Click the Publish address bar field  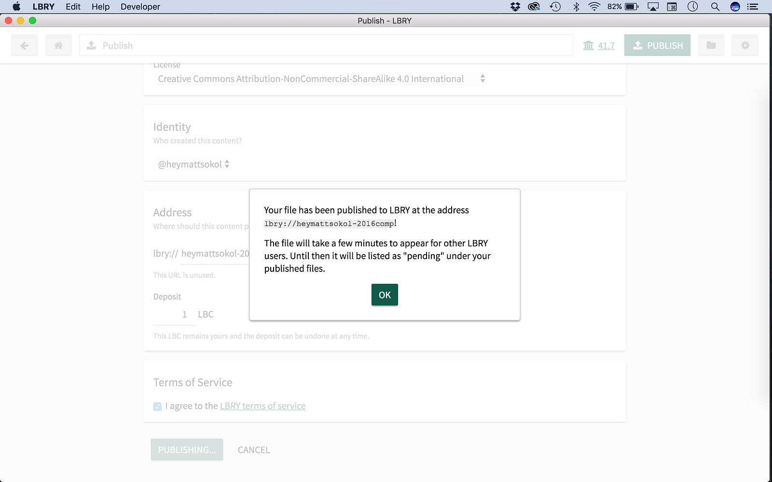coord(326,45)
